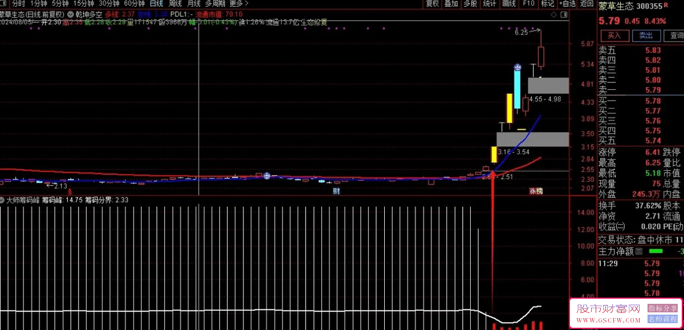The image size is (684, 330).
Task: Click the 净资 value 2.71
Action: point(653,216)
